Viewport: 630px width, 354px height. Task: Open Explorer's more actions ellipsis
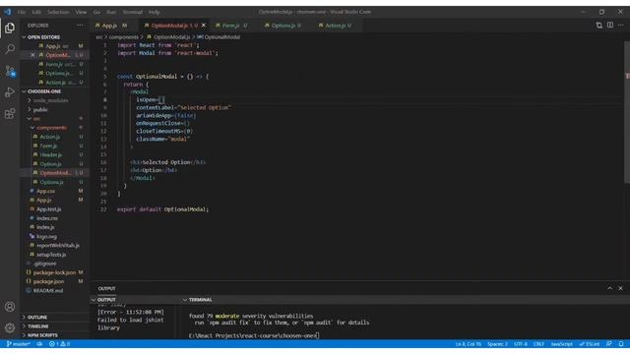coord(80,26)
